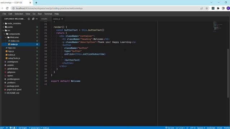This screenshot has width=230, height=129.
Task: Click javascript check status item
Action: pos(34,128)
